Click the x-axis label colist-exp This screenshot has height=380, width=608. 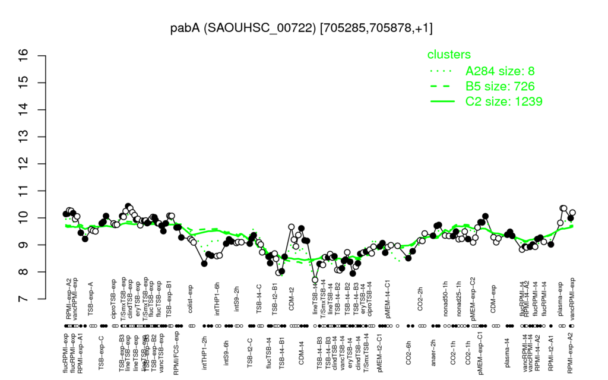(191, 298)
